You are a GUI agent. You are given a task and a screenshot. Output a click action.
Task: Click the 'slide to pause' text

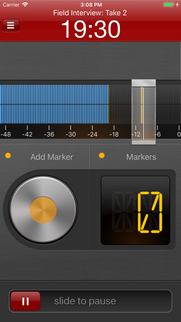(85, 301)
